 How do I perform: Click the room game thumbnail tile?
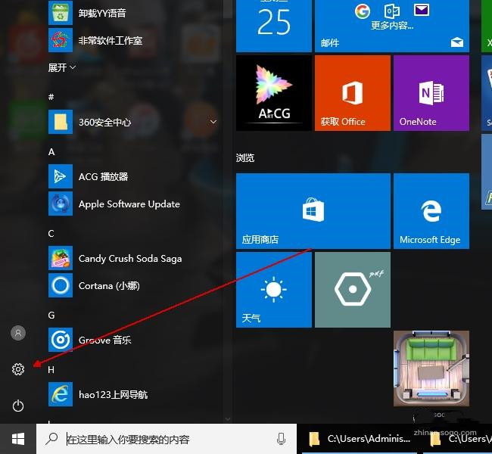click(431, 368)
